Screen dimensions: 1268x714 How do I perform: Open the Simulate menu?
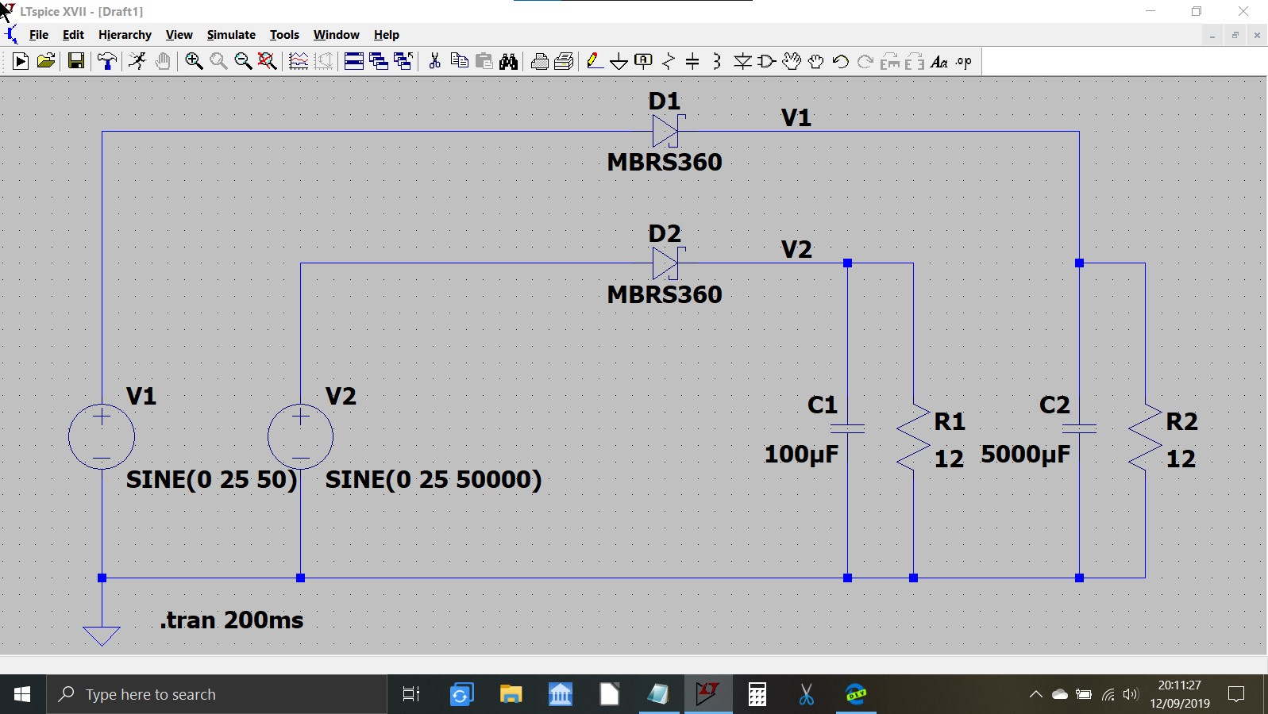click(231, 35)
